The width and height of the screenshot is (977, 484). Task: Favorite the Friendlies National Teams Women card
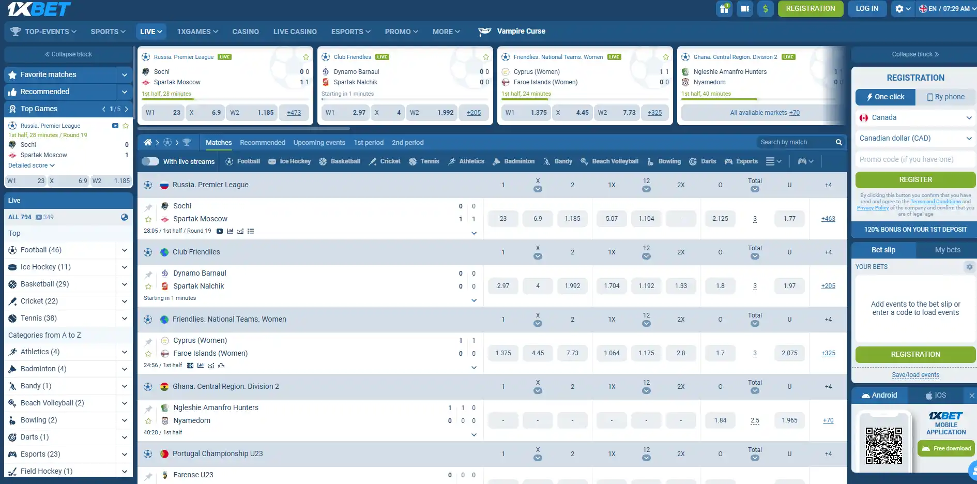tap(666, 57)
